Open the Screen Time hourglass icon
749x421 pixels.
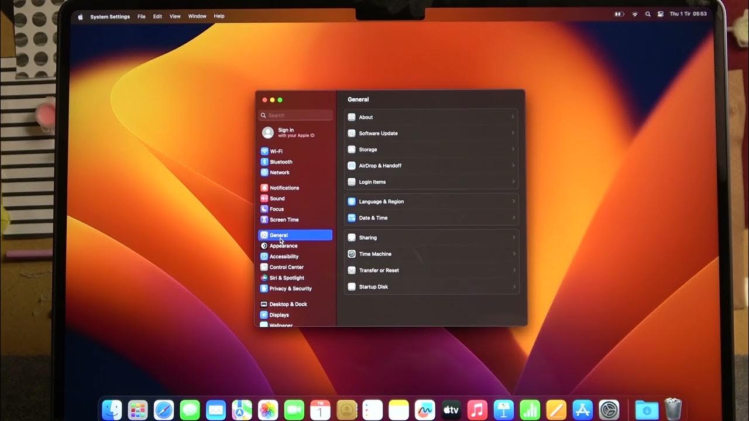click(x=264, y=220)
